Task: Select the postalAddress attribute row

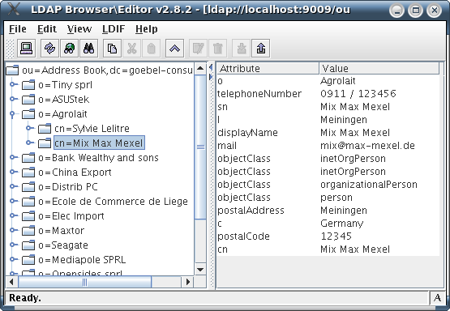Action: point(328,211)
